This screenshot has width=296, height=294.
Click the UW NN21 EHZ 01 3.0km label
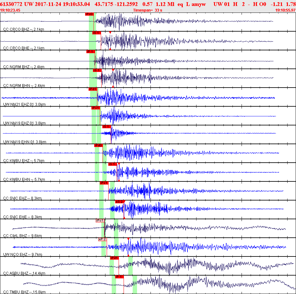[x=24, y=104]
